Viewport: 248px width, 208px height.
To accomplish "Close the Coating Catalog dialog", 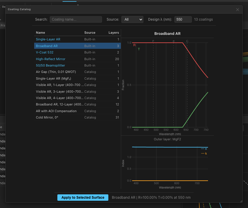I will click(x=238, y=10).
